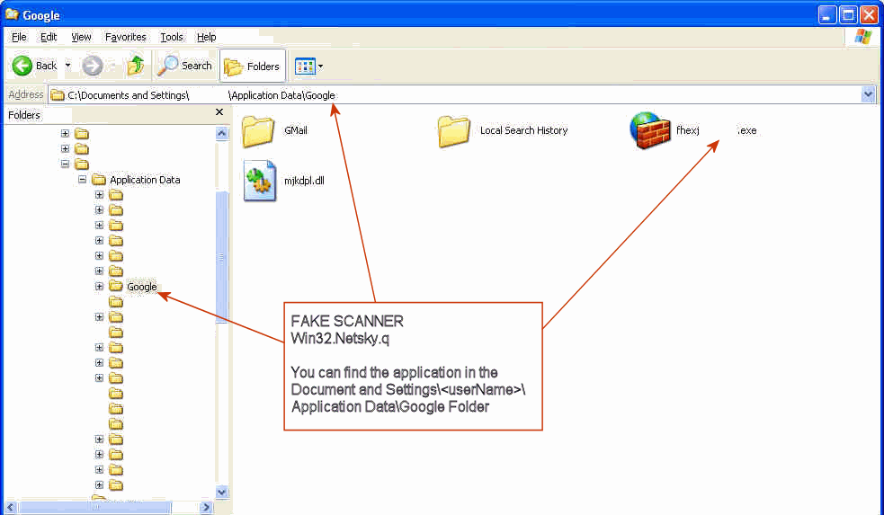Click the address bar path field
Image resolution: width=884 pixels, height=515 pixels.
click(x=450, y=94)
